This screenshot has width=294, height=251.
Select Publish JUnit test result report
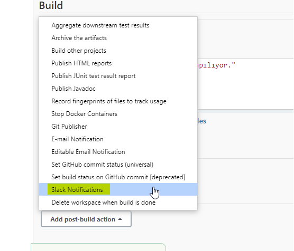pos(118,76)
